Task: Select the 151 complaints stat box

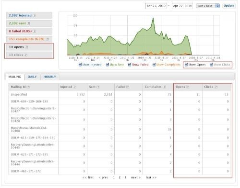Action: pyautogui.click(x=29, y=39)
